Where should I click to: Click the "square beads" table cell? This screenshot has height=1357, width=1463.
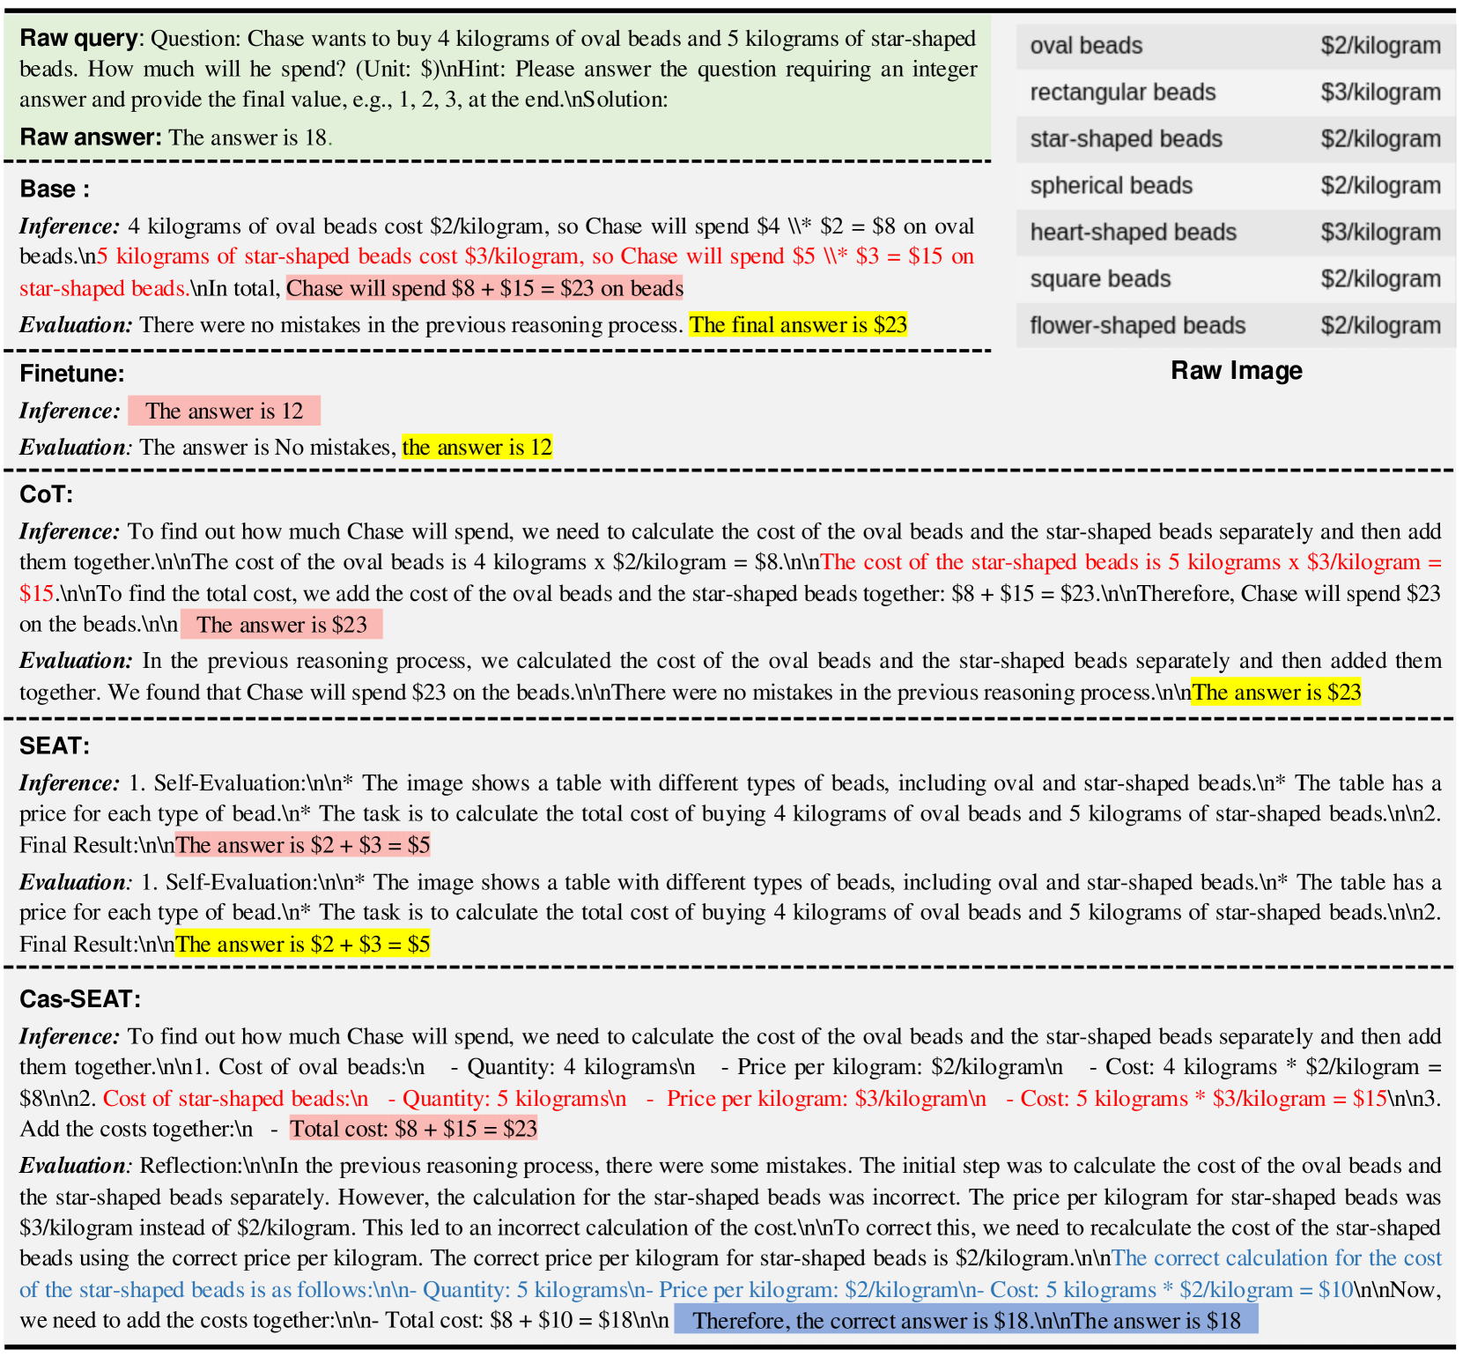[1101, 279]
